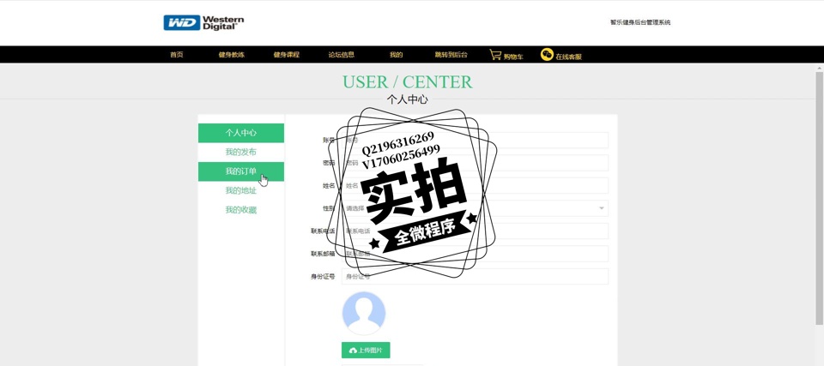Open the shopping cart (购物车)

(506, 55)
